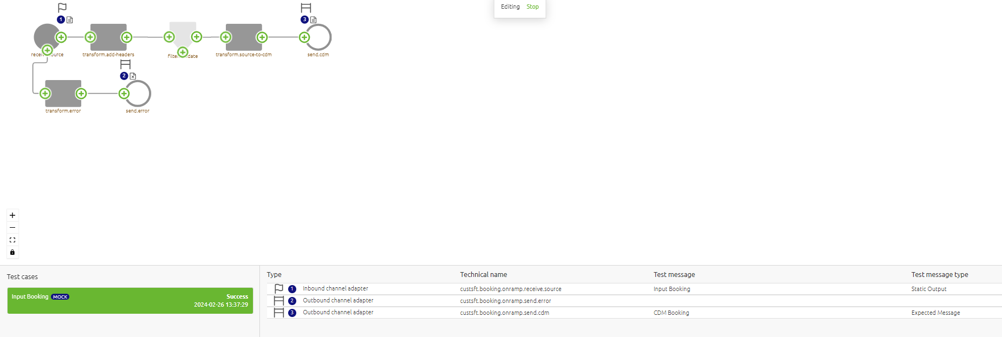Screen dimensions: 1002x337
Task: Click the plus port on the send.cdm node
Action: point(304,37)
